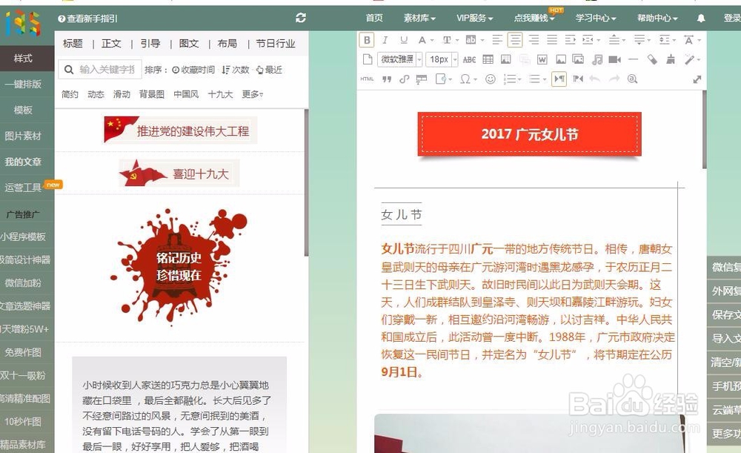The image size is (741, 453).
Task: Click the format brush icon
Action: [x=671, y=59]
